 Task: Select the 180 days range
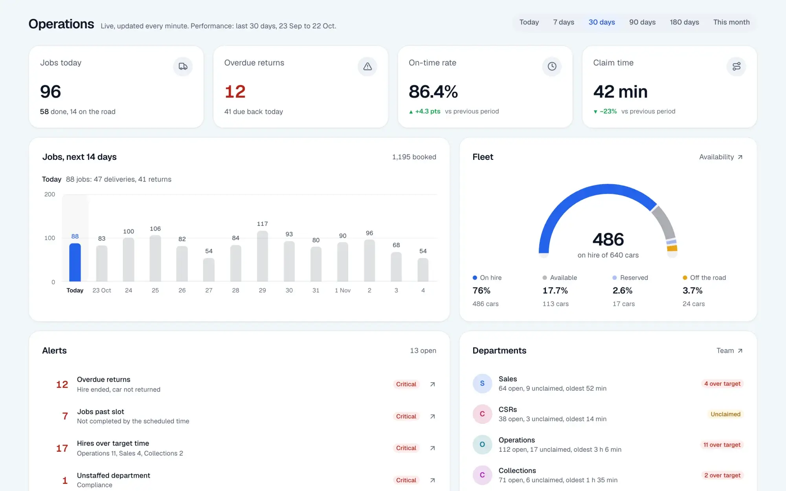tap(684, 22)
